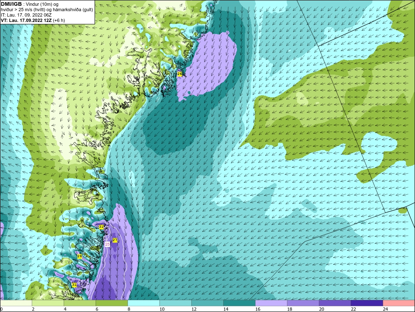Click the 22–24 m/s dark indigo legend swatch
This screenshot has height=312, width=415.
[367, 303]
